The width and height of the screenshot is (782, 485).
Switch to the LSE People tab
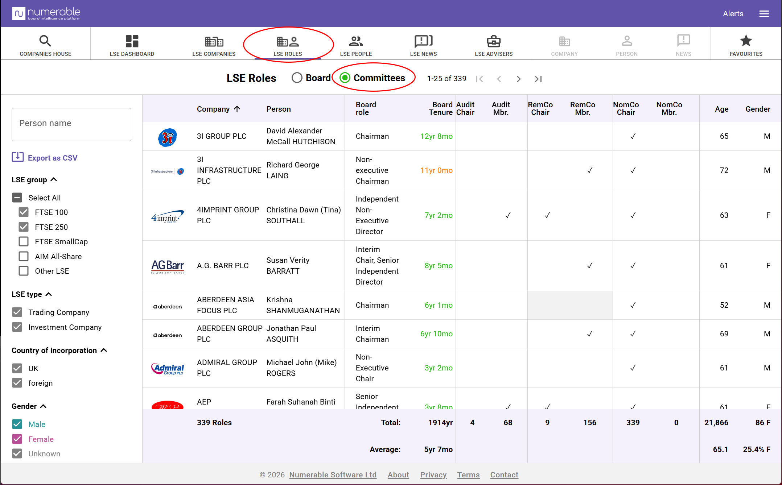coord(356,46)
